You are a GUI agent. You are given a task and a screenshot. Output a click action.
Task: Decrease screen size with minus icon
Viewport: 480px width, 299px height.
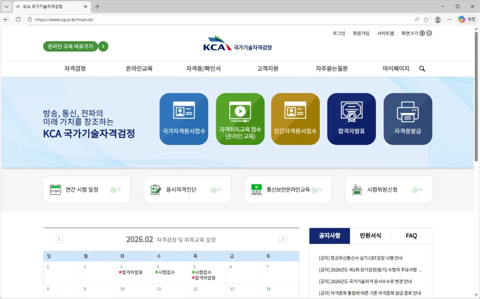coord(429,33)
